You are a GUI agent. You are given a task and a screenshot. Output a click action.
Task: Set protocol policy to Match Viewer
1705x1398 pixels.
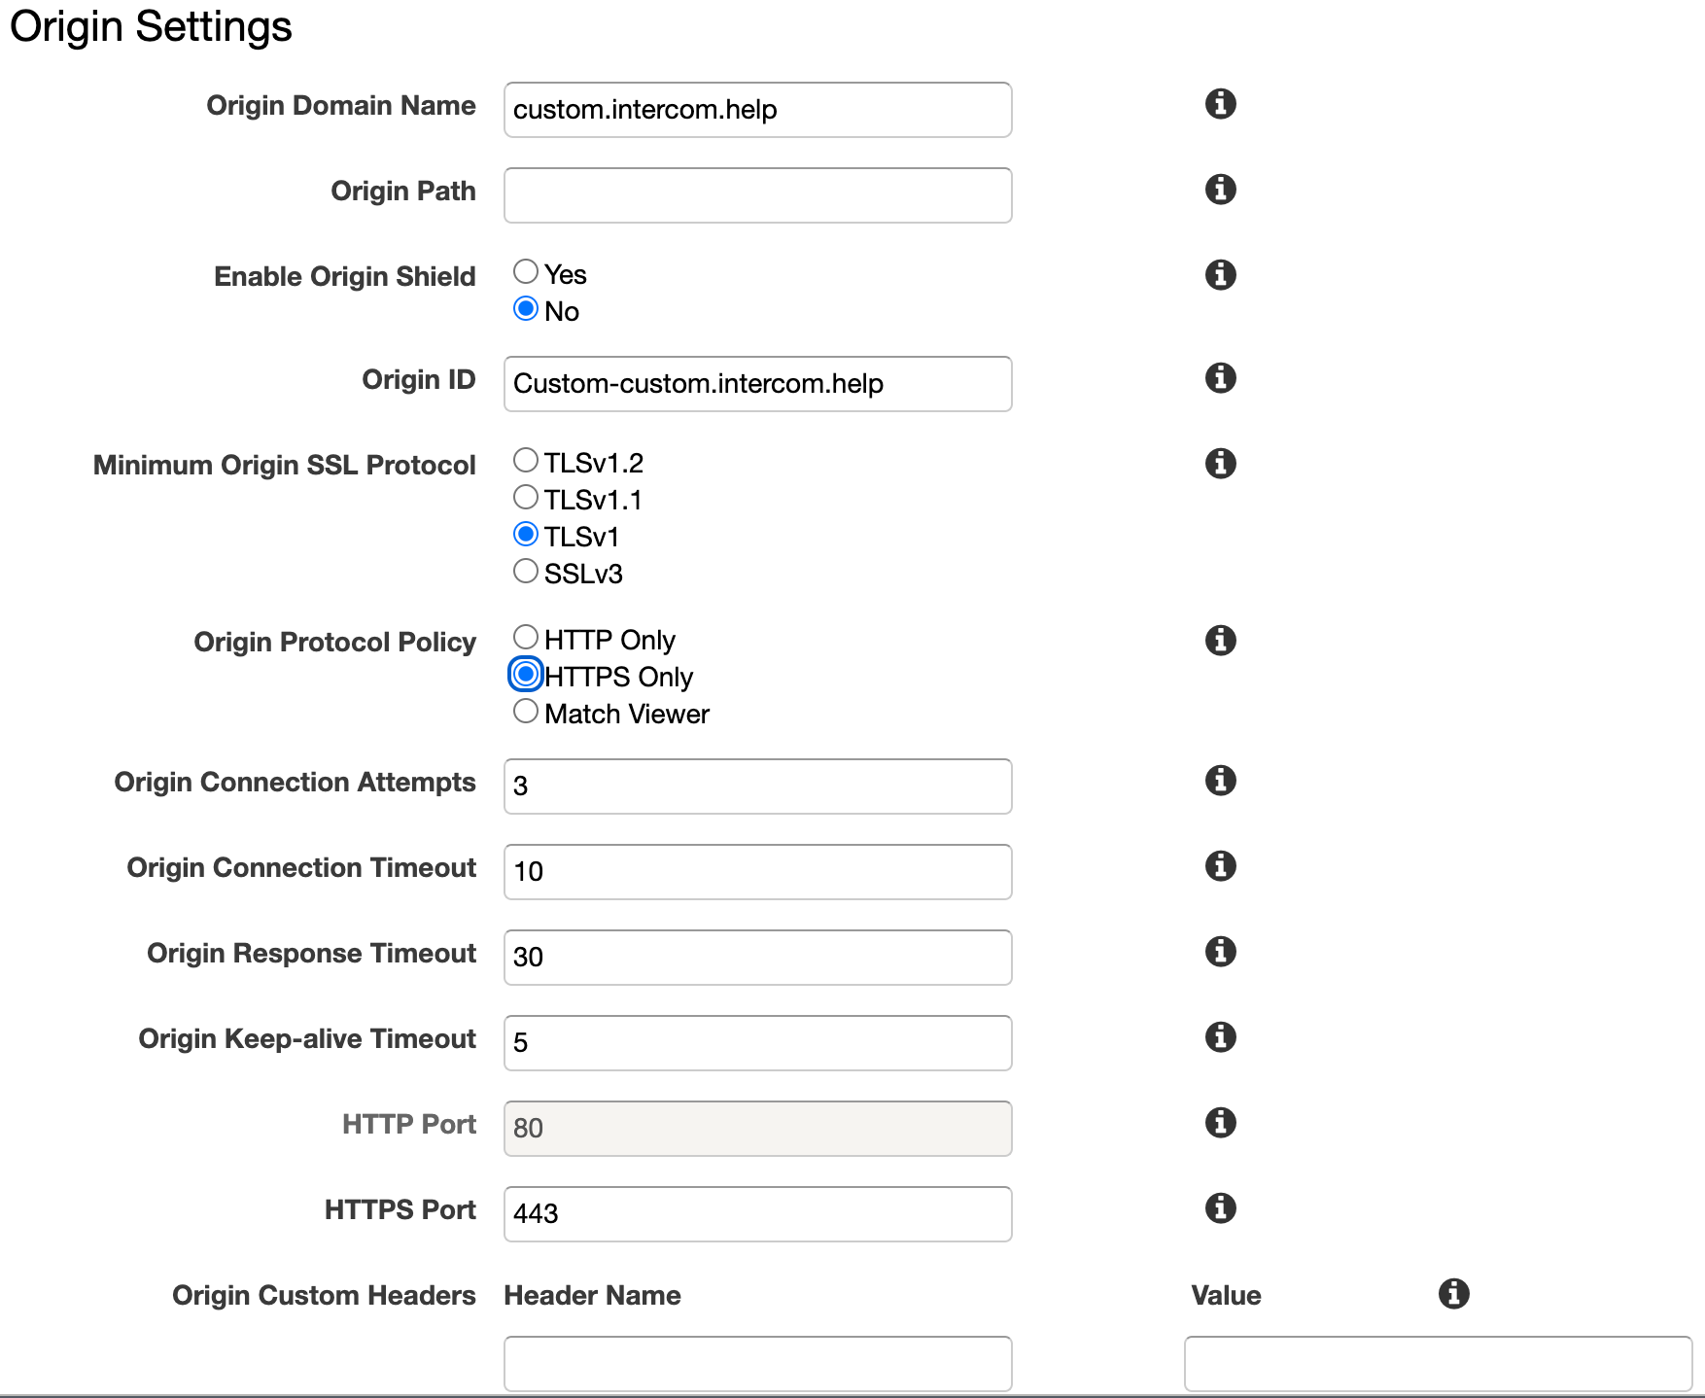pyautogui.click(x=526, y=711)
